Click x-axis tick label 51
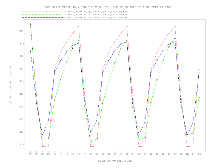Image resolution: width=217 pixels, height=168 pixels. (133, 154)
